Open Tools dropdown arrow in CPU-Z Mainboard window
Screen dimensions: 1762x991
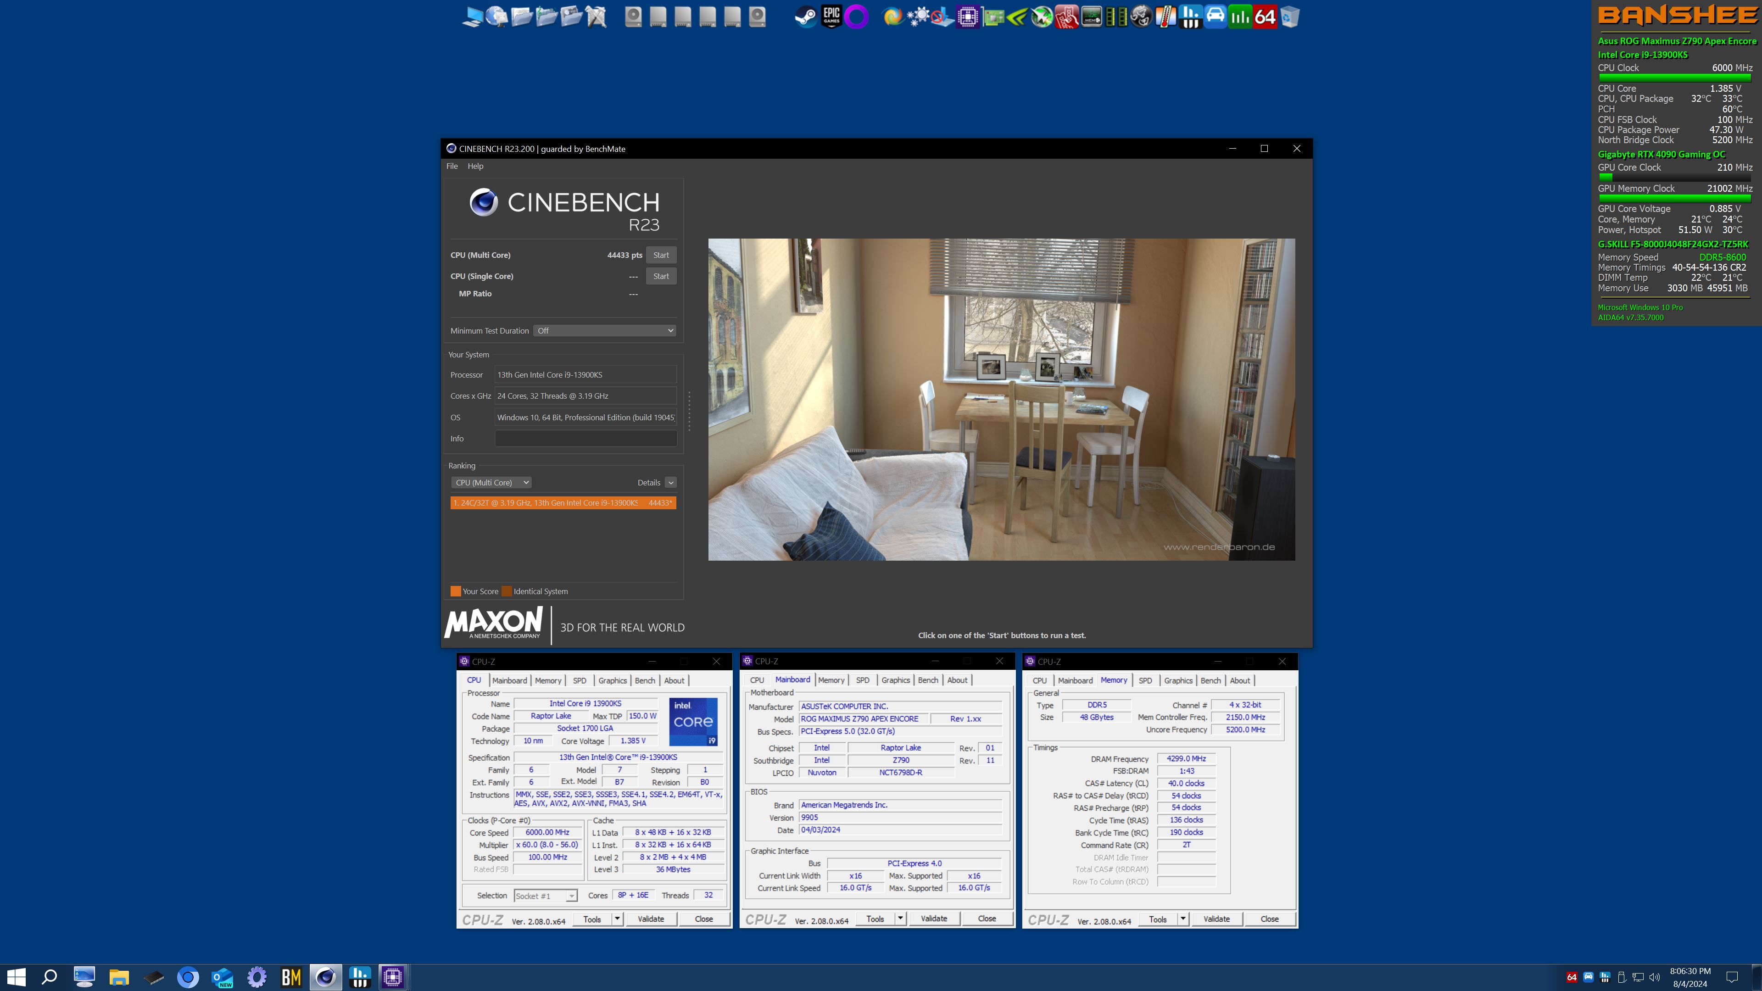900,919
